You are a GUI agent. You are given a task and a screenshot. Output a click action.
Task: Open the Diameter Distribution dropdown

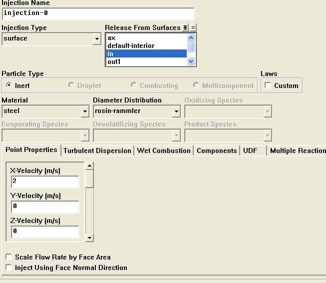[176, 111]
